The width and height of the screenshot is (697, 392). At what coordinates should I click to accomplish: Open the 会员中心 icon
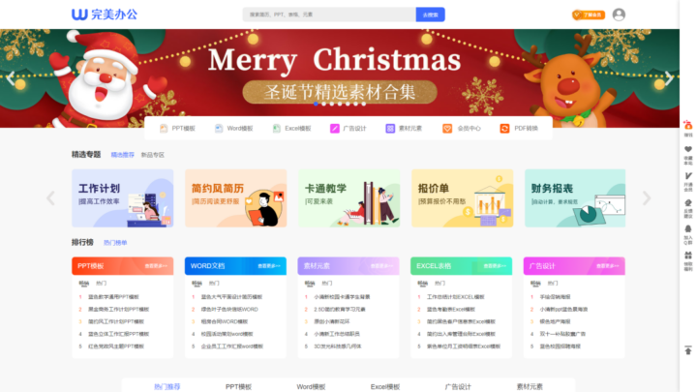click(x=447, y=128)
